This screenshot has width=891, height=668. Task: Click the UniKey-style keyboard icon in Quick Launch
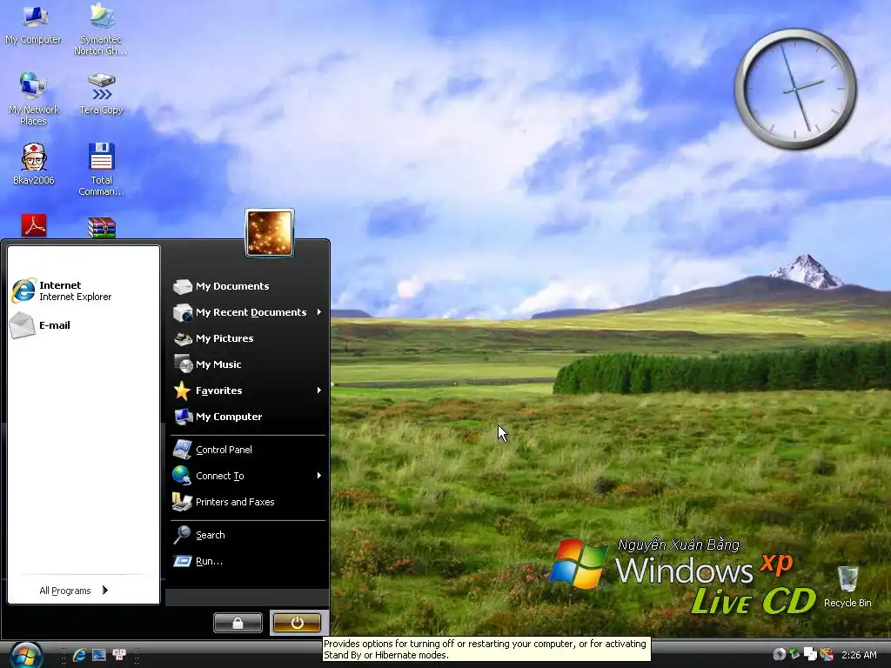pos(119,655)
